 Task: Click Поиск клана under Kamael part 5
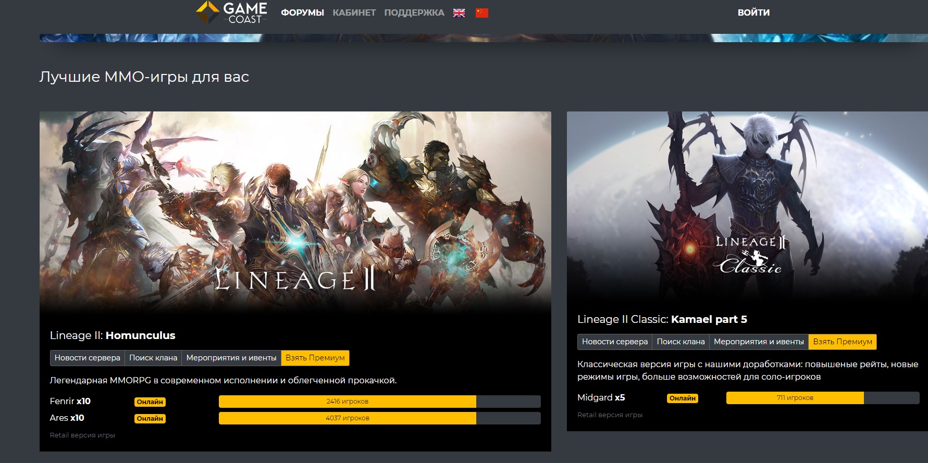click(x=680, y=342)
